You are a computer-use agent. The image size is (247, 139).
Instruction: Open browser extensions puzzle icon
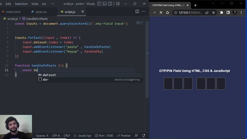(x=222, y=12)
